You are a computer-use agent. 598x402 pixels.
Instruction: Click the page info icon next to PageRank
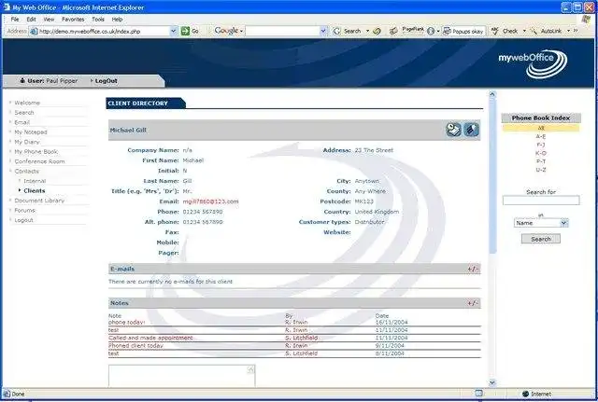(x=431, y=31)
